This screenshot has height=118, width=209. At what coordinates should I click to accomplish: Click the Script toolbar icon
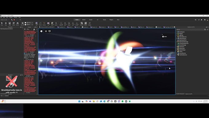52,24
